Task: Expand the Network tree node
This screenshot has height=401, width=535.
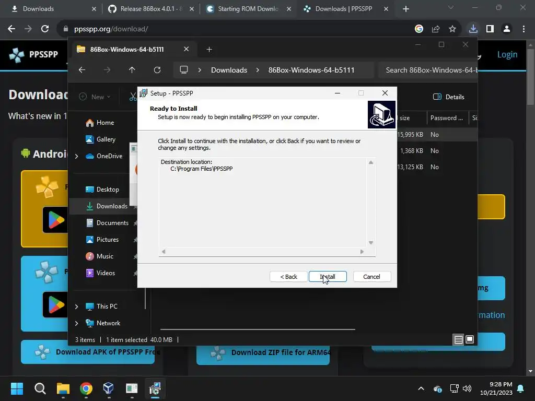Action: [76, 323]
